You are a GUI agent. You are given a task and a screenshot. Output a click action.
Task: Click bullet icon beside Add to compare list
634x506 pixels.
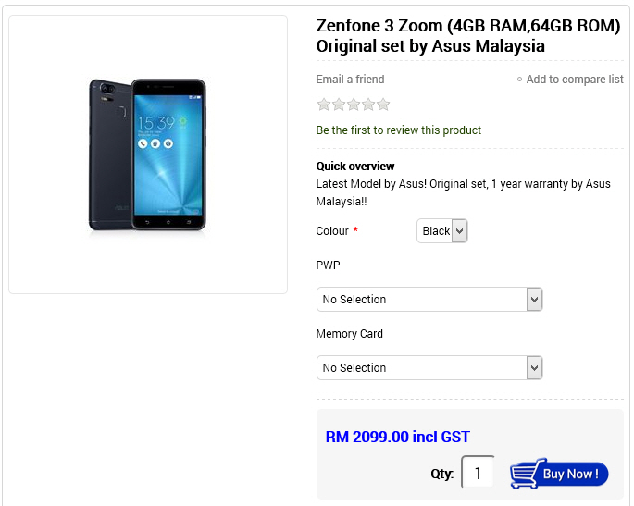pyautogui.click(x=519, y=80)
